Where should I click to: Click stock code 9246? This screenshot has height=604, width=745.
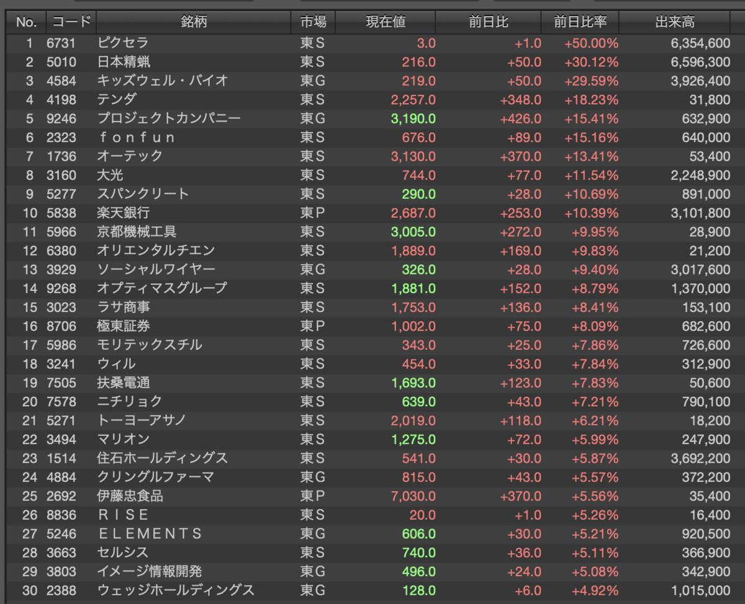click(x=61, y=118)
